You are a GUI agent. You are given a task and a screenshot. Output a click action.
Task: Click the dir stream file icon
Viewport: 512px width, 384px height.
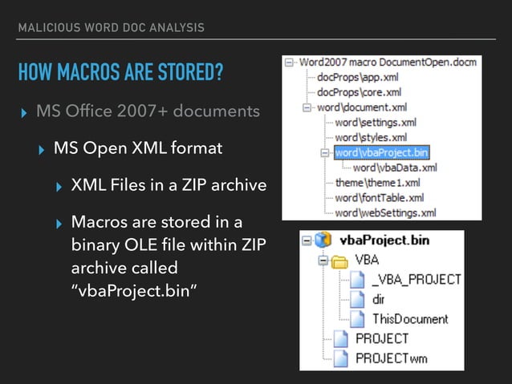click(x=357, y=299)
